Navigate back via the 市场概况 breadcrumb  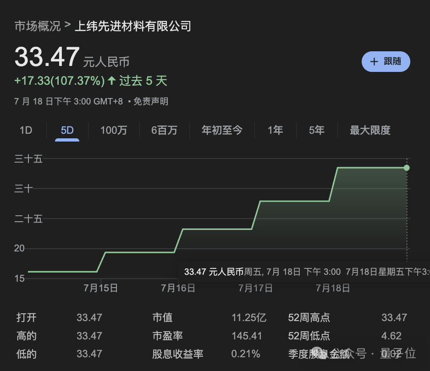[37, 26]
